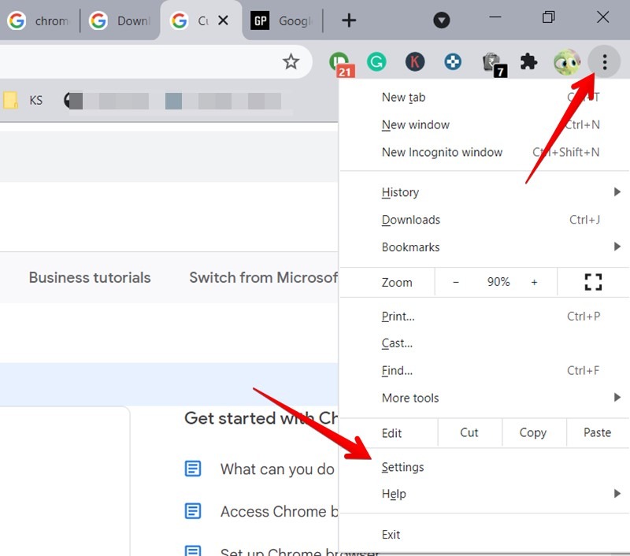Screen dimensions: 630x556
Task: Bookmark the page using the star icon
Action: pyautogui.click(x=291, y=61)
